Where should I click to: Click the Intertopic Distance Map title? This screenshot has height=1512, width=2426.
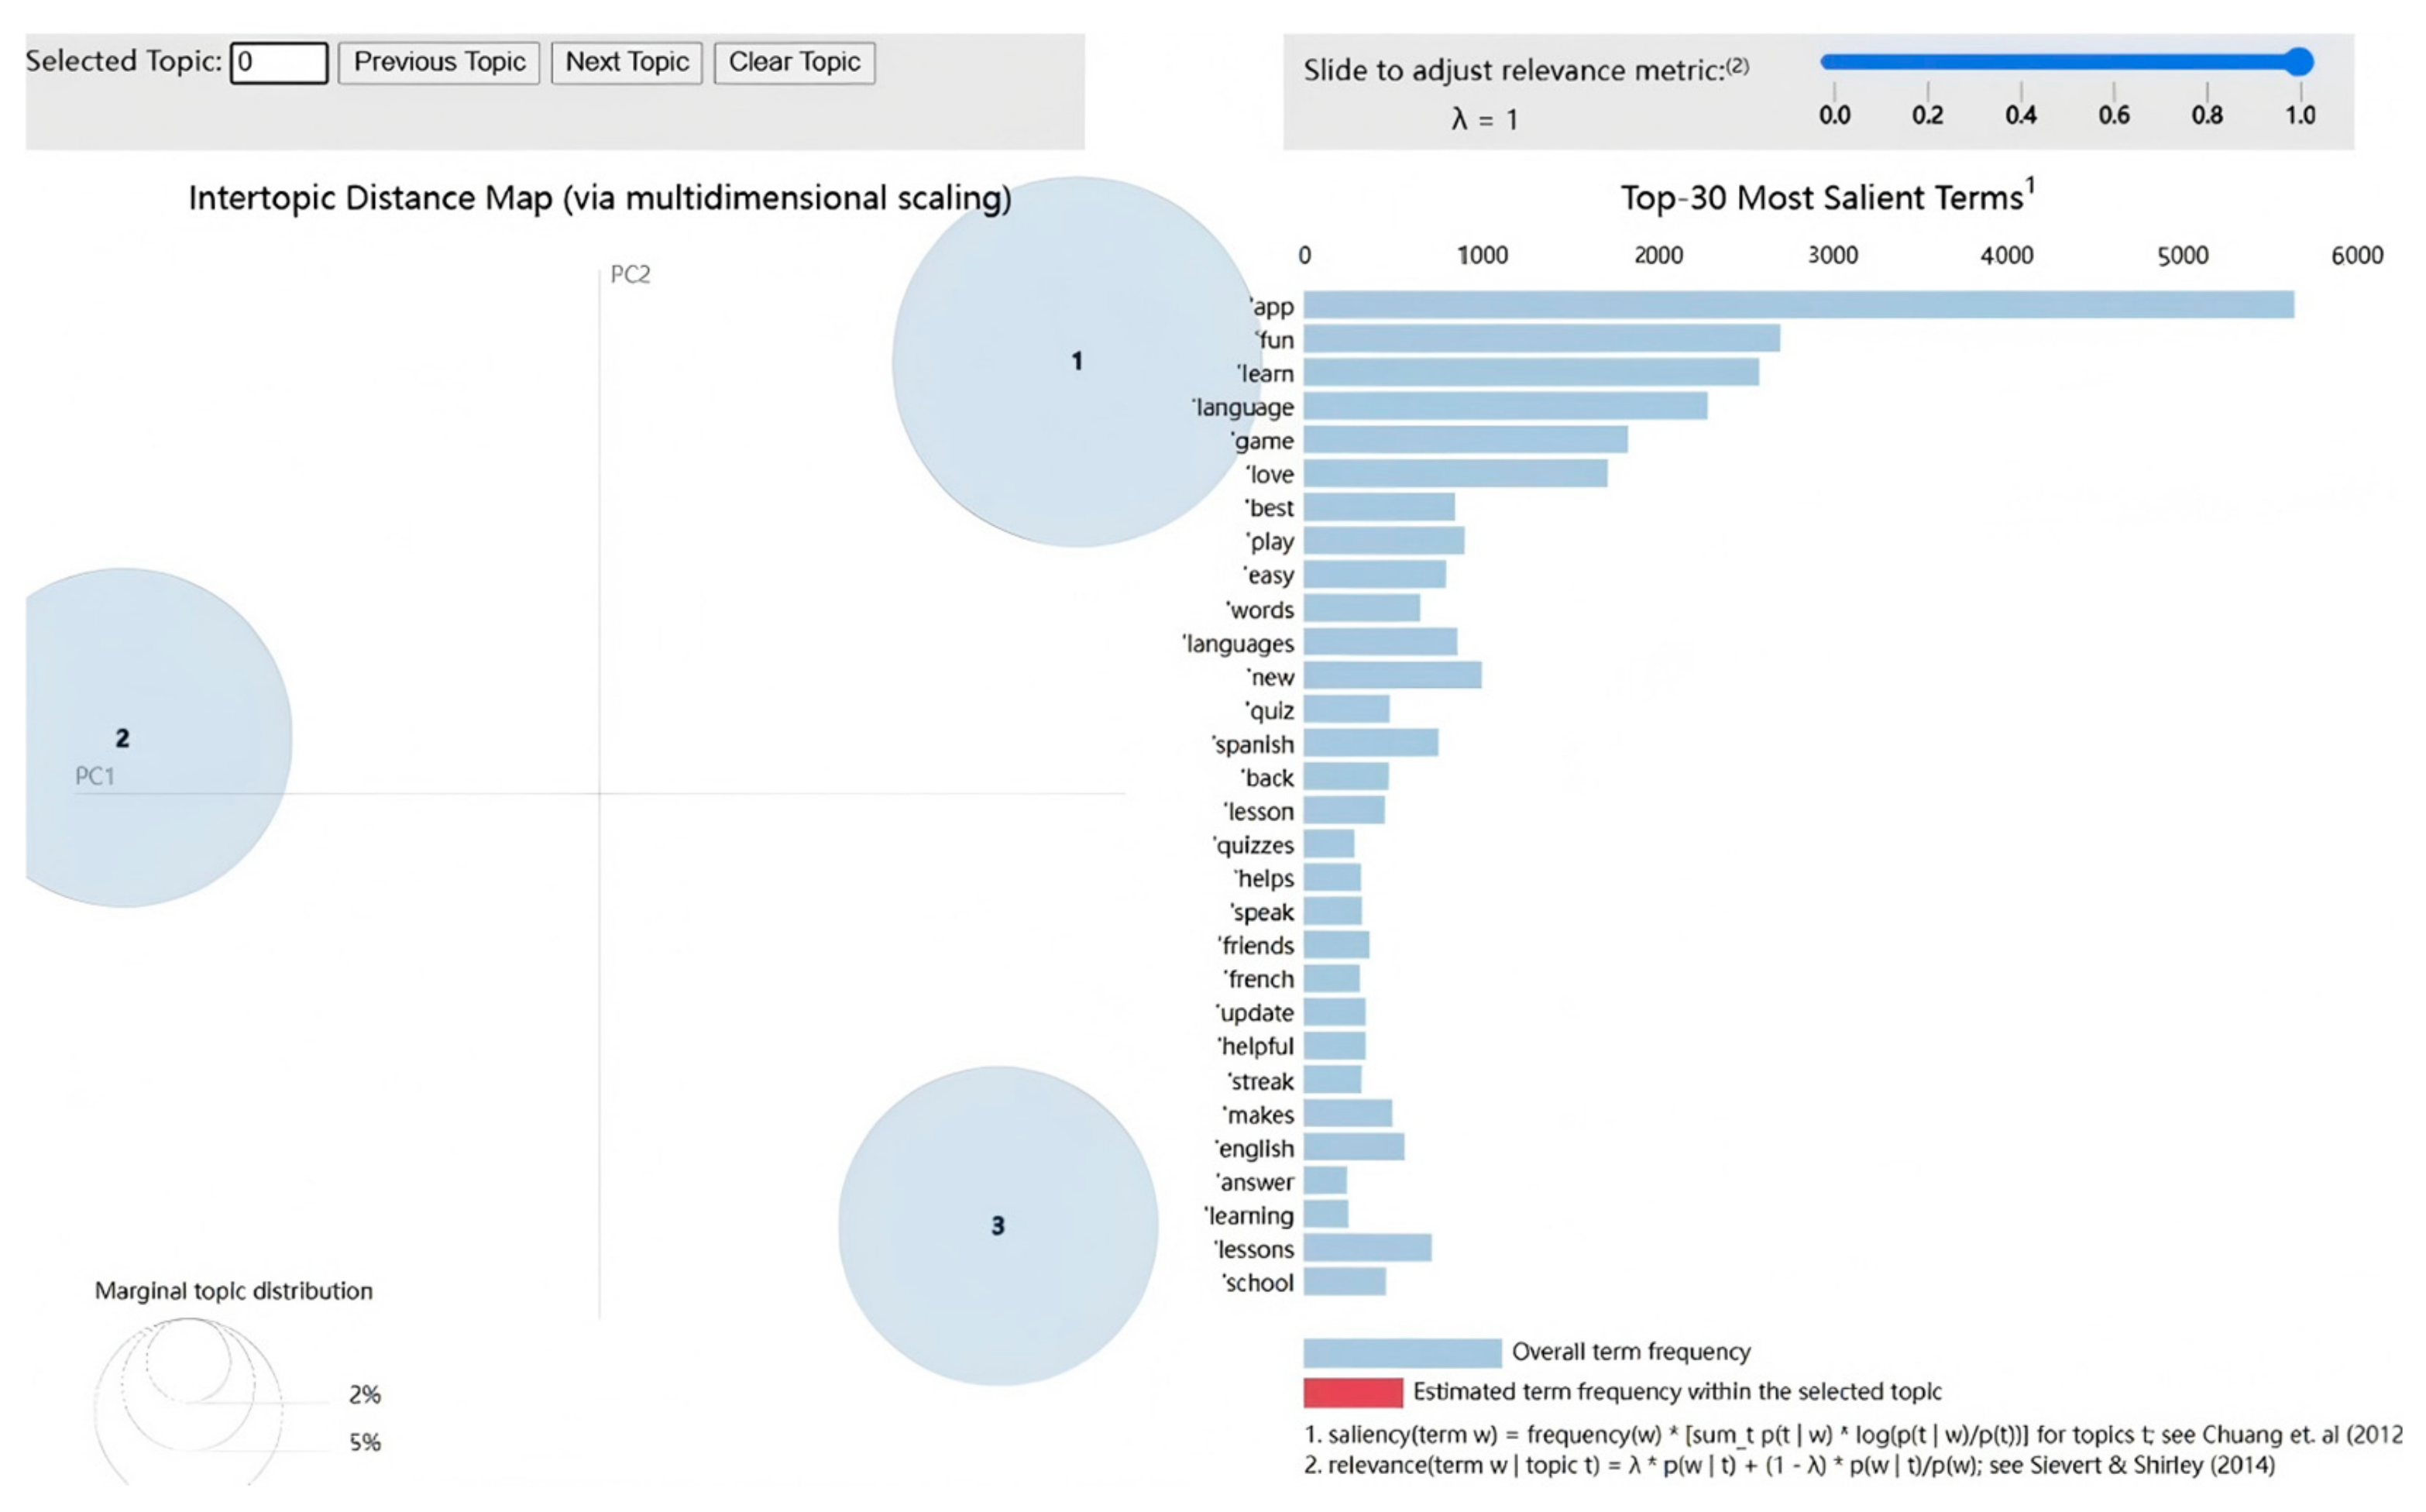click(600, 198)
